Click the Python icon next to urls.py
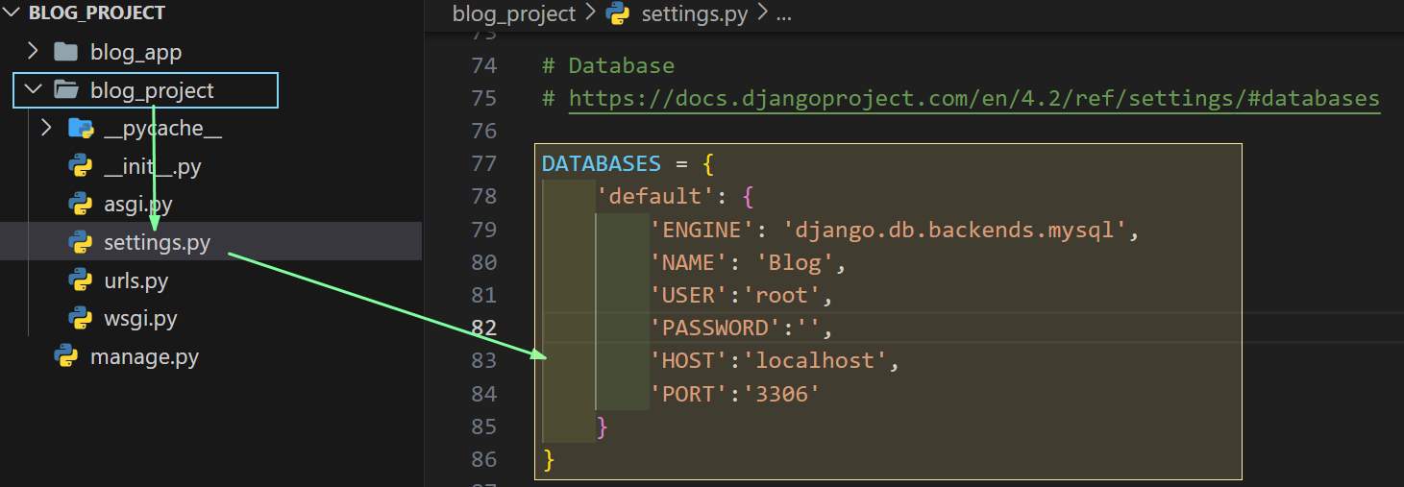The height and width of the screenshot is (487, 1404). click(81, 280)
